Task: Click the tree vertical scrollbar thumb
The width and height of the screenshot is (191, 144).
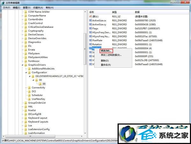Action: pos(85,49)
